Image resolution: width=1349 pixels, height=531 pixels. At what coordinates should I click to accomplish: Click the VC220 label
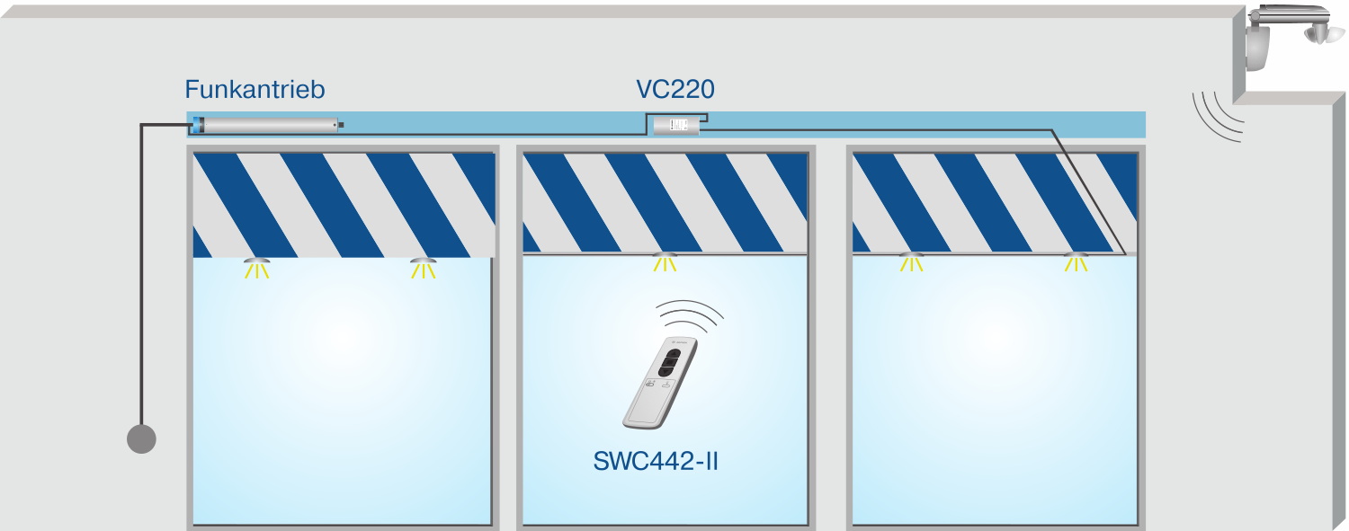pos(675,90)
